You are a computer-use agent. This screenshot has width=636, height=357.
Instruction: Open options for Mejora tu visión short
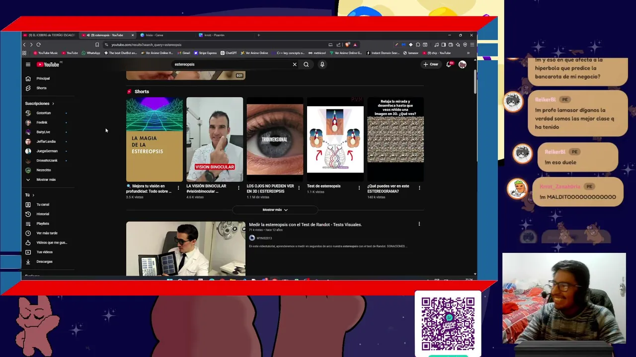178,188
